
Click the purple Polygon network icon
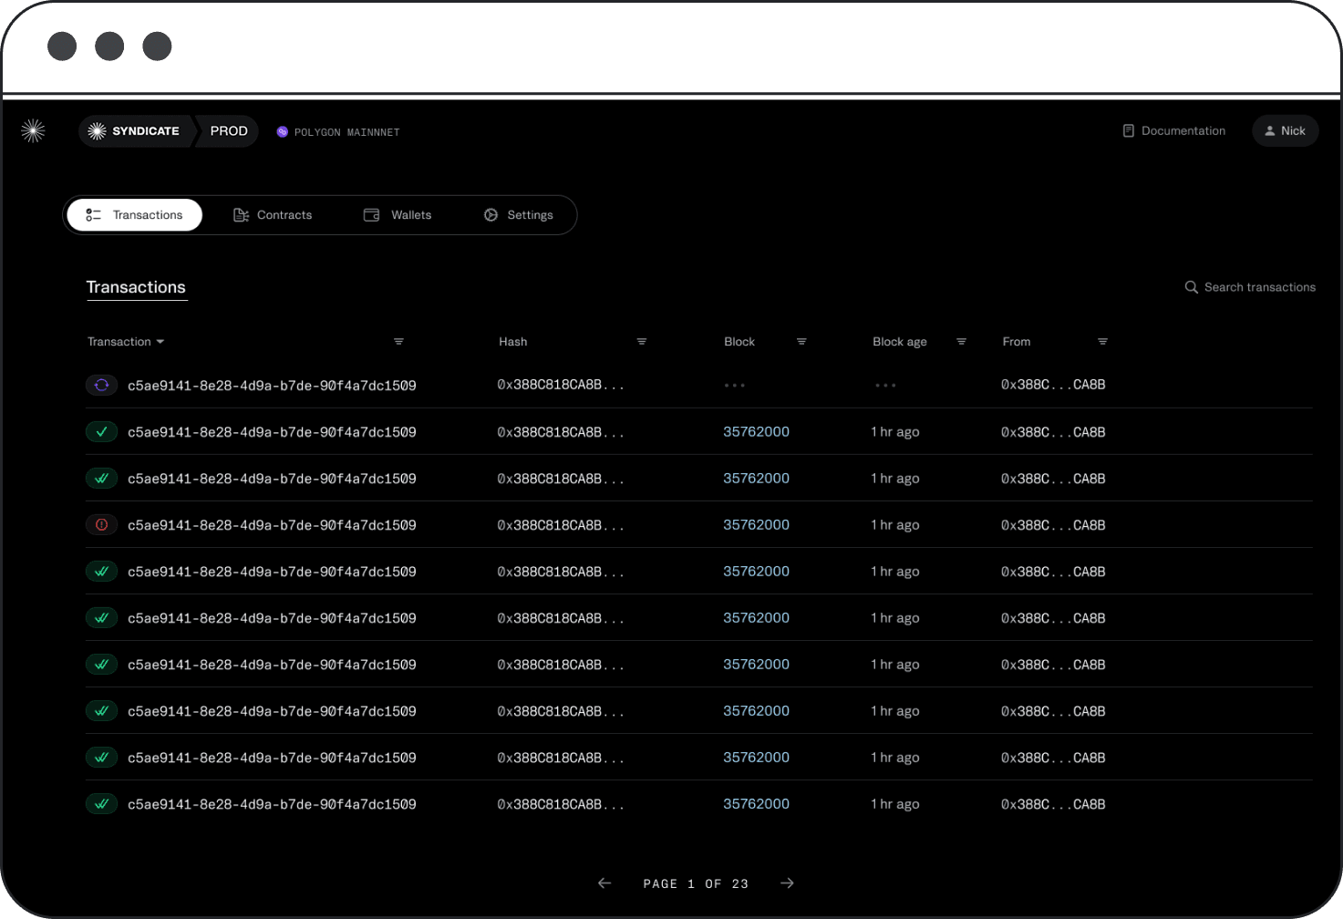tap(281, 132)
